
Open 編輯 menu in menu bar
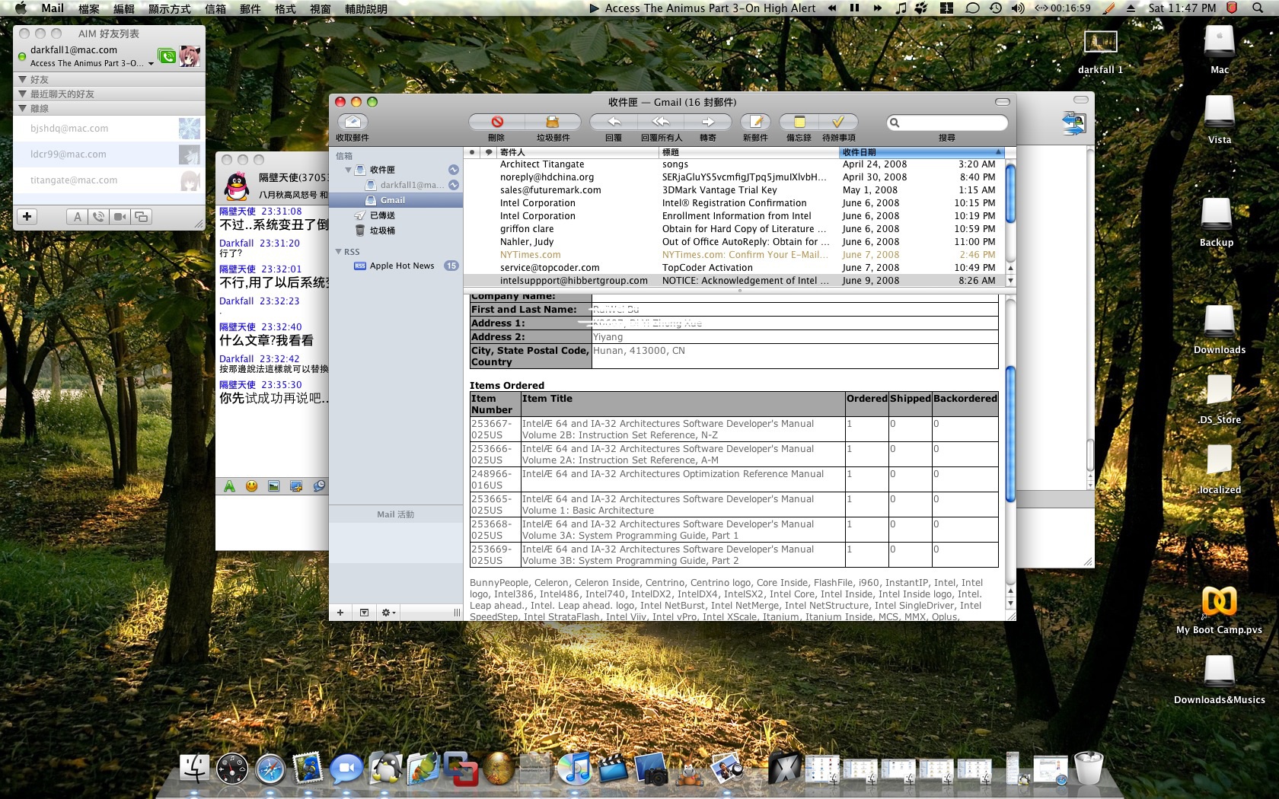tap(124, 8)
